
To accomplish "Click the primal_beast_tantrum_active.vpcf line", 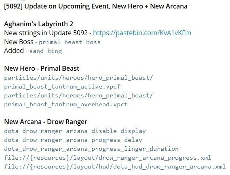I will coord(62,87).
